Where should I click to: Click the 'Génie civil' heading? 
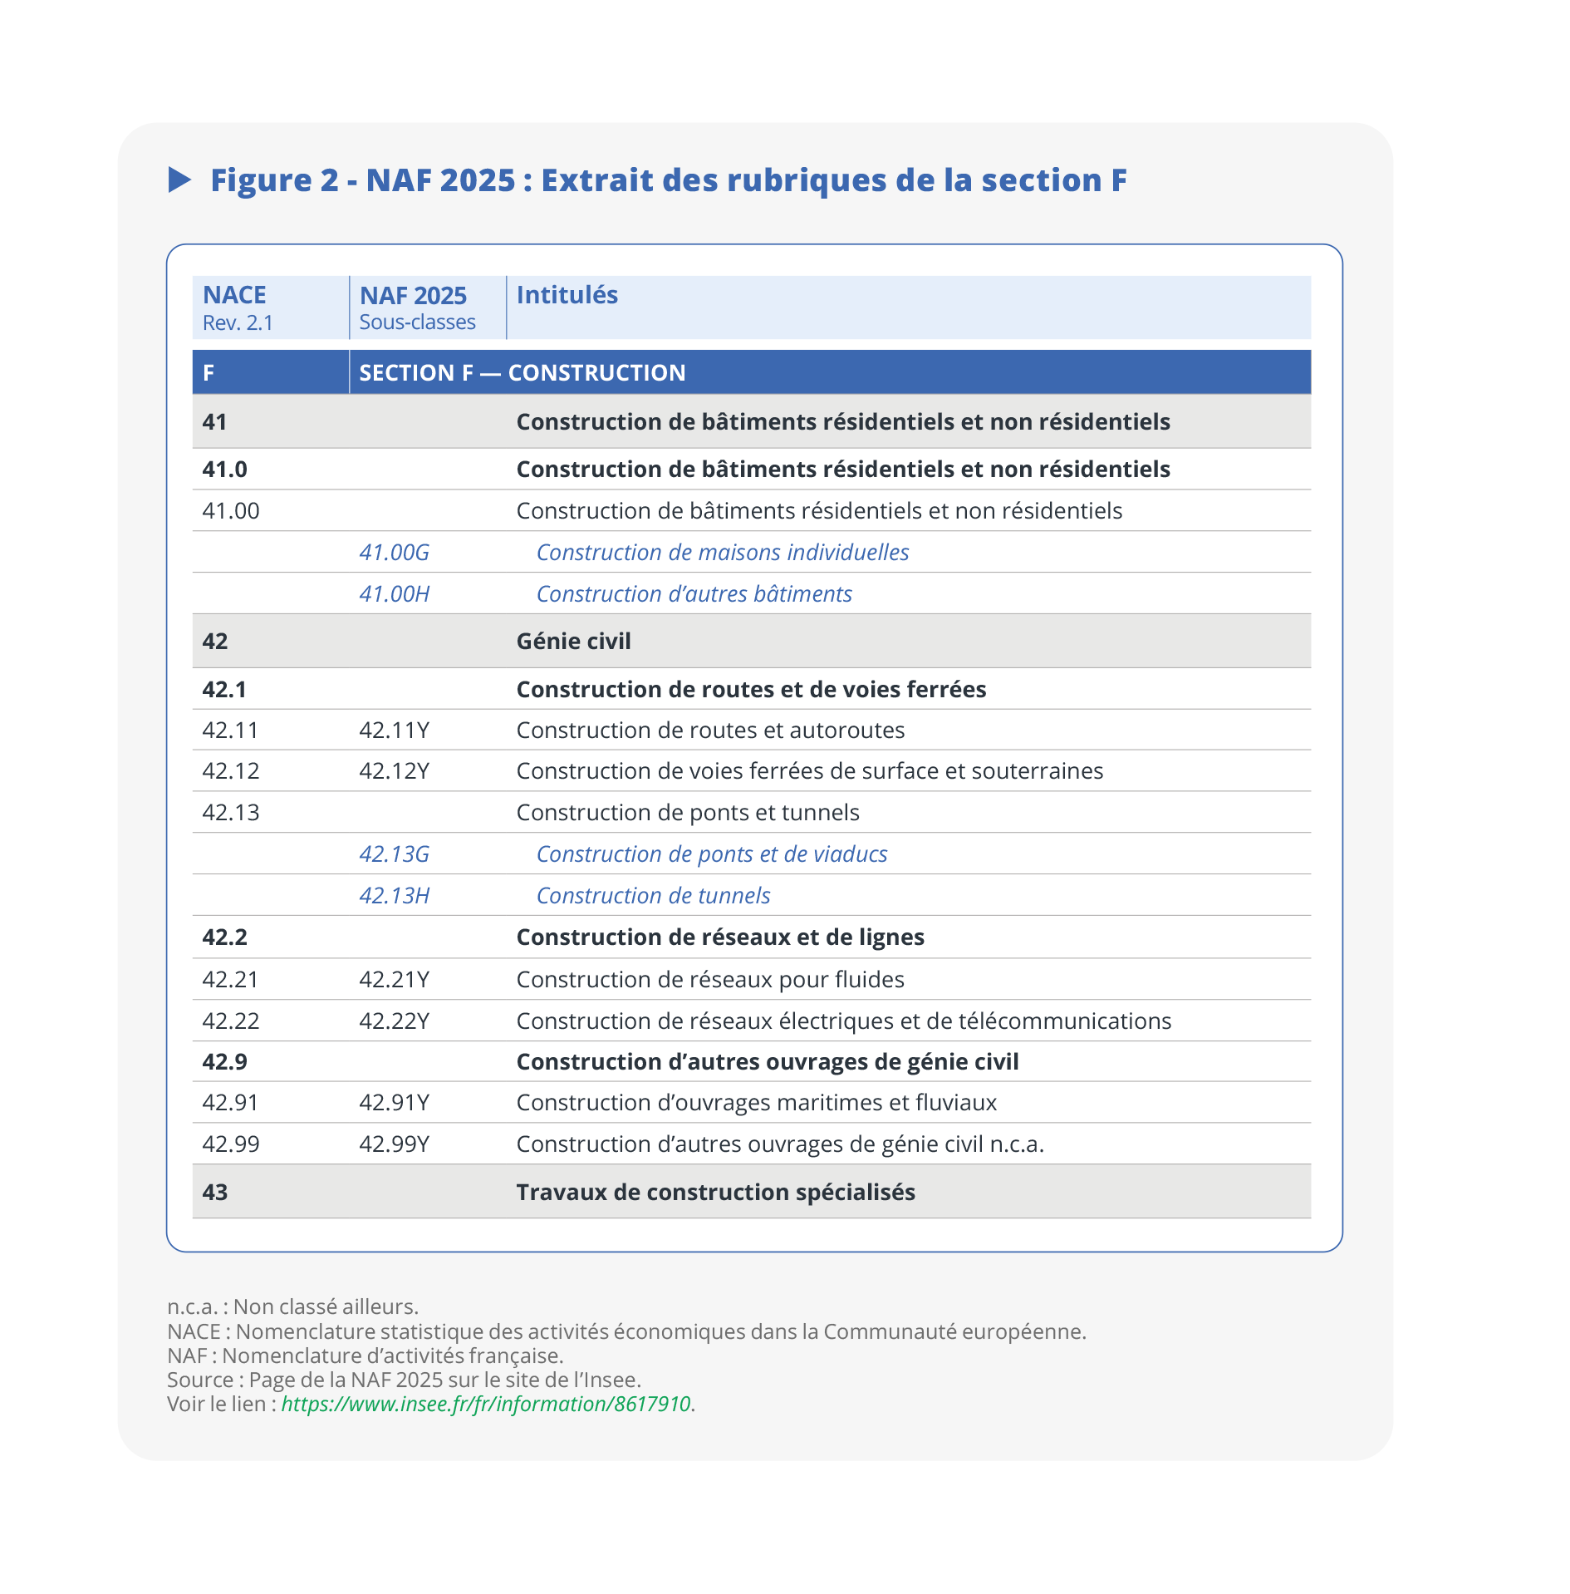[x=574, y=641]
